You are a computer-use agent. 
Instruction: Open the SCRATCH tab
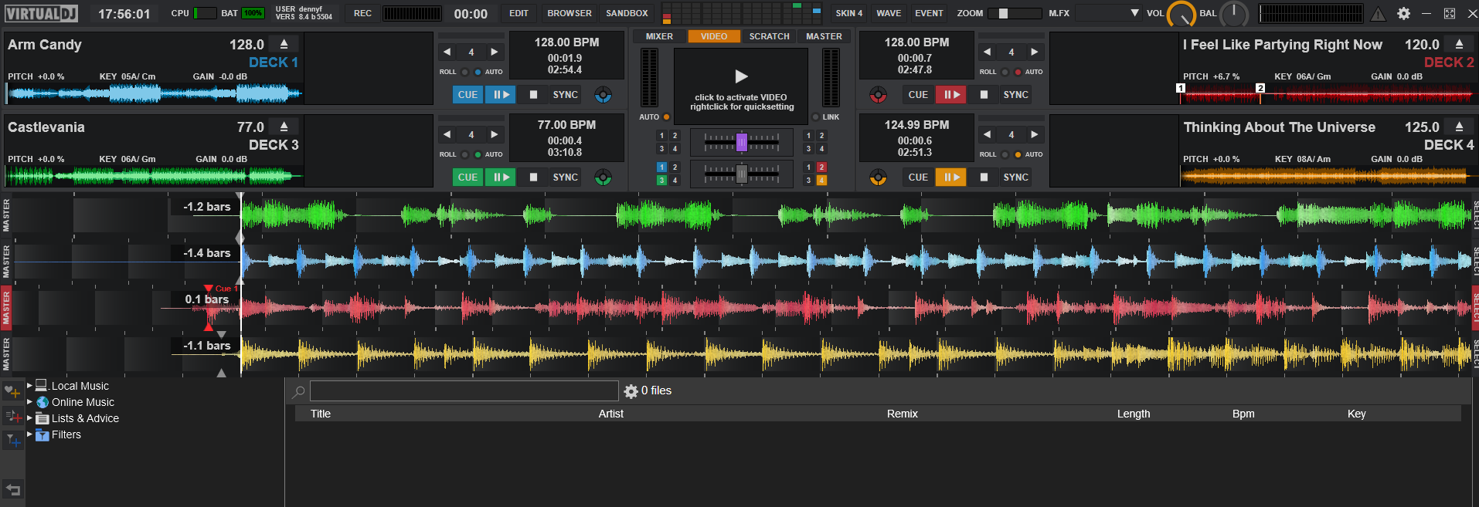(769, 36)
